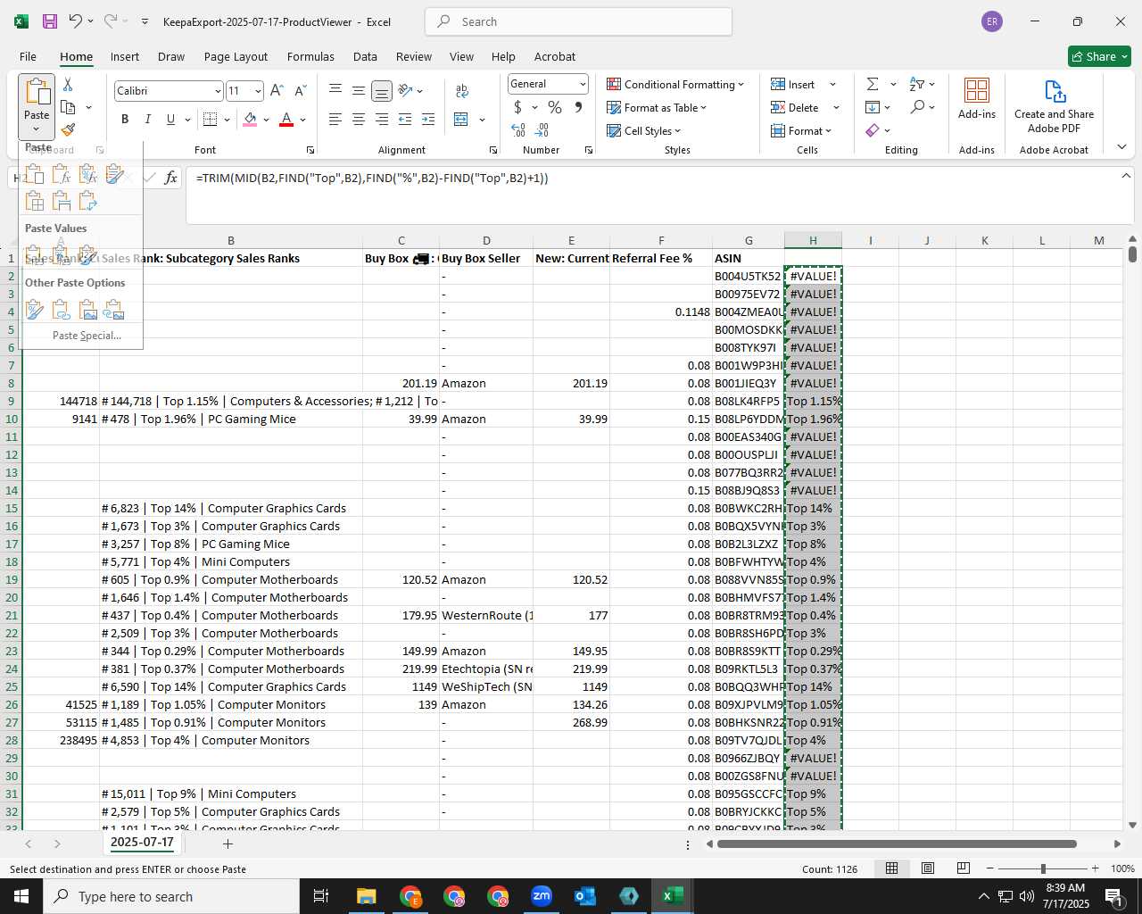This screenshot has width=1142, height=914.
Task: Click Decrease Indent icon
Action: pos(405,119)
